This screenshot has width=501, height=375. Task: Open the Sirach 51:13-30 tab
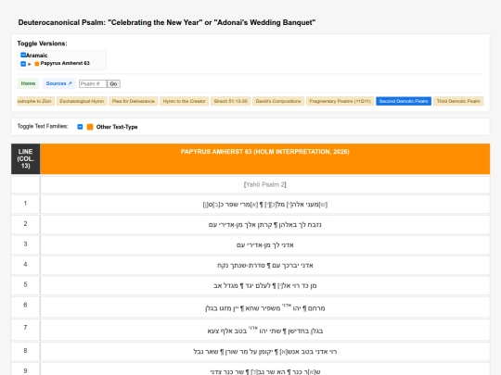coord(231,101)
